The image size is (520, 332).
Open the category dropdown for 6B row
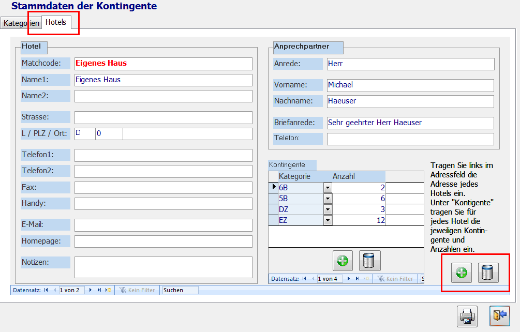328,187
